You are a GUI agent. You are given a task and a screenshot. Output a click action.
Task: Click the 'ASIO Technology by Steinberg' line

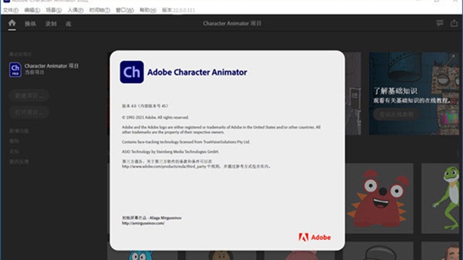coord(170,152)
